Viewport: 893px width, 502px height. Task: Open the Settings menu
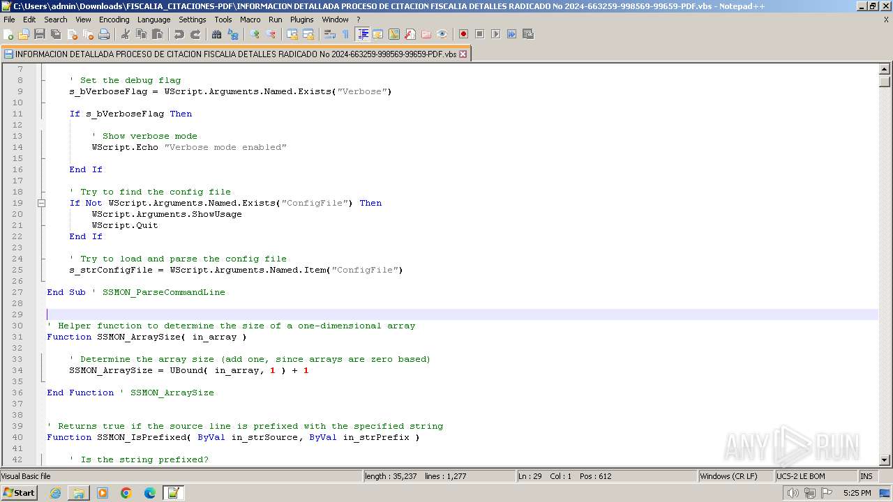(193, 20)
